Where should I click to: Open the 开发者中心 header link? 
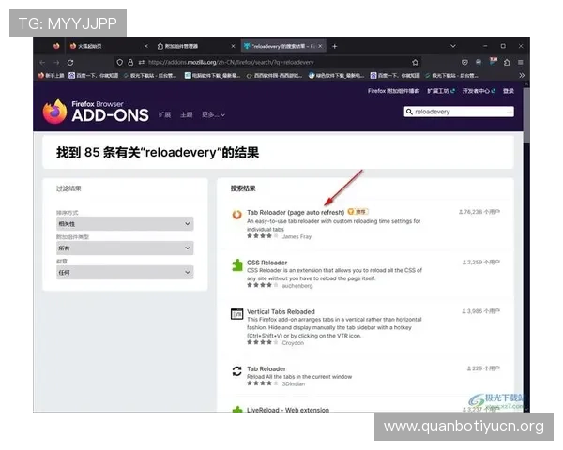pos(479,91)
